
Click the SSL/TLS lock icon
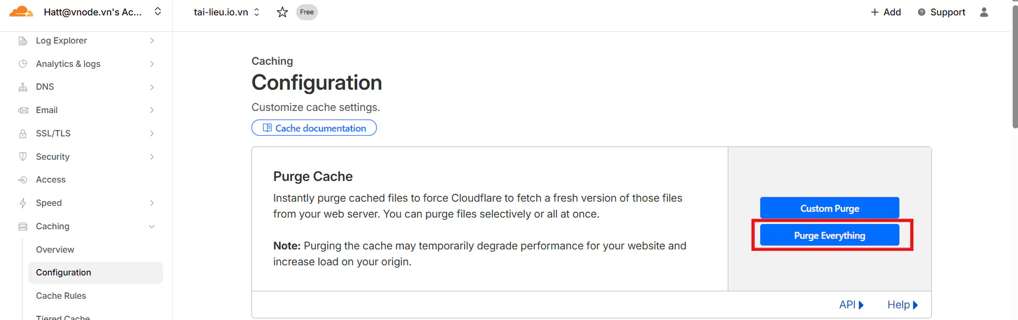click(x=23, y=134)
